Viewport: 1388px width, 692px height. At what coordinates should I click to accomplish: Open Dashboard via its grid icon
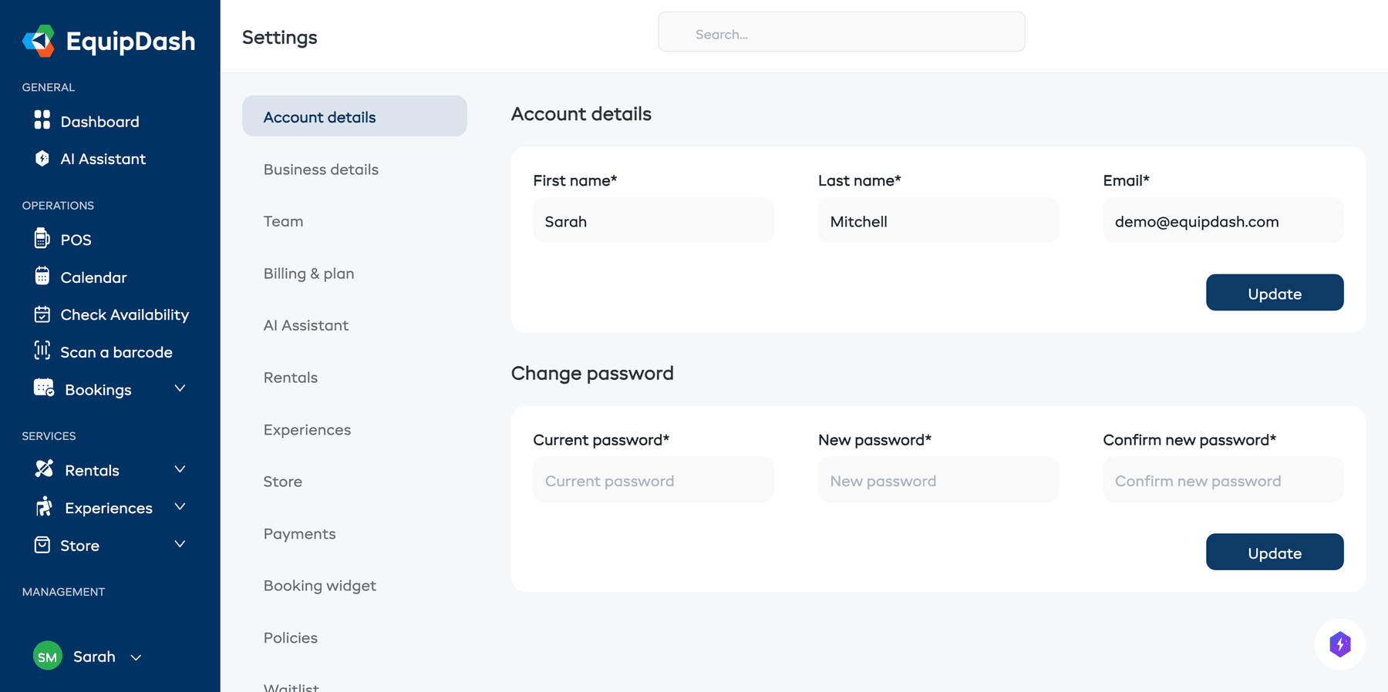pyautogui.click(x=42, y=119)
